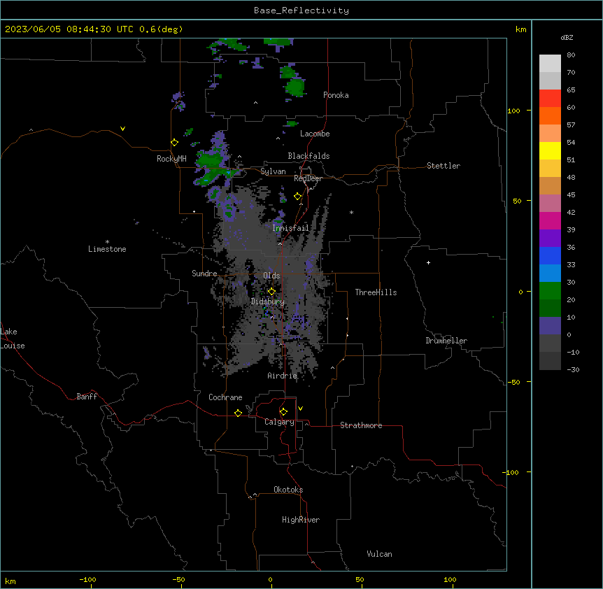
Task: Select the bright yellow 51-54 dBZ swatch
Action: [550, 150]
